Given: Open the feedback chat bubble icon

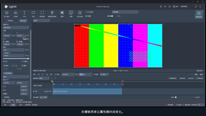Looking at the screenshot, I should (196, 6).
